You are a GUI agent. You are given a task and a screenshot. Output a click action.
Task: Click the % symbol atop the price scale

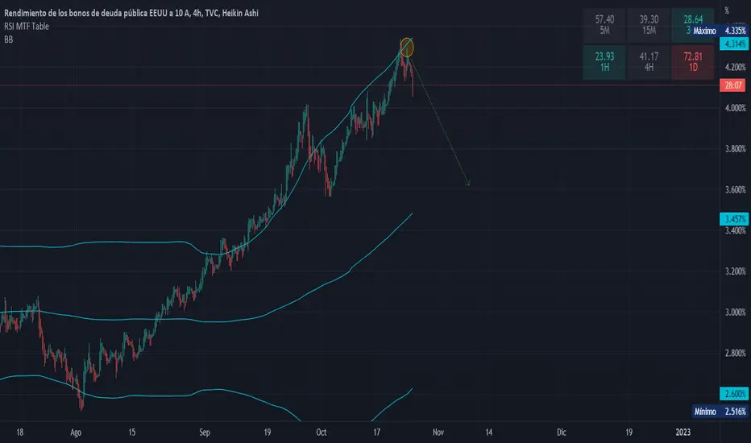point(727,10)
